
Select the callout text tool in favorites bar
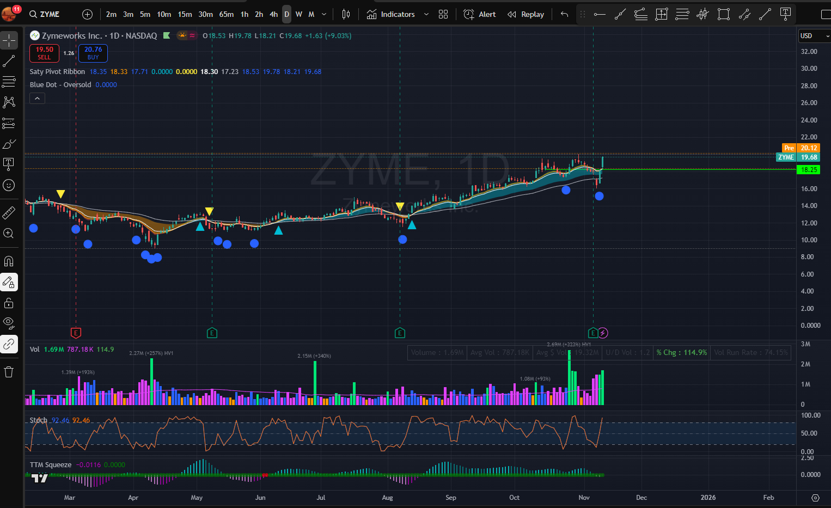coord(786,14)
